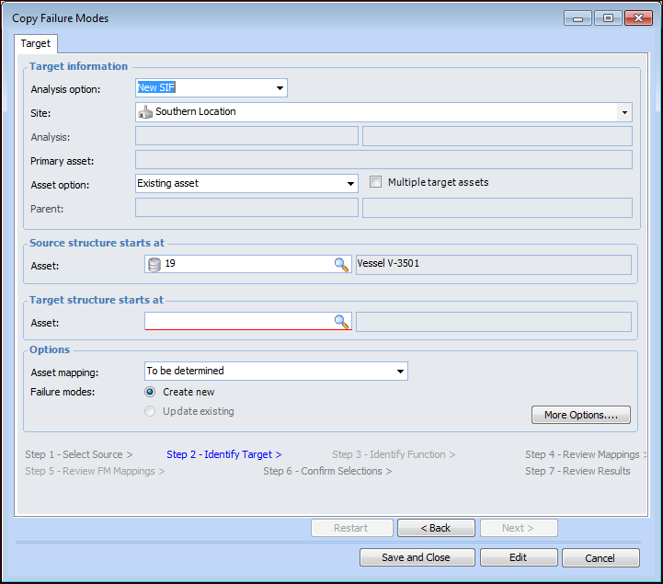Screen dimensions: 663x584
Task: Select the Create new radio button
Action: [x=151, y=392]
